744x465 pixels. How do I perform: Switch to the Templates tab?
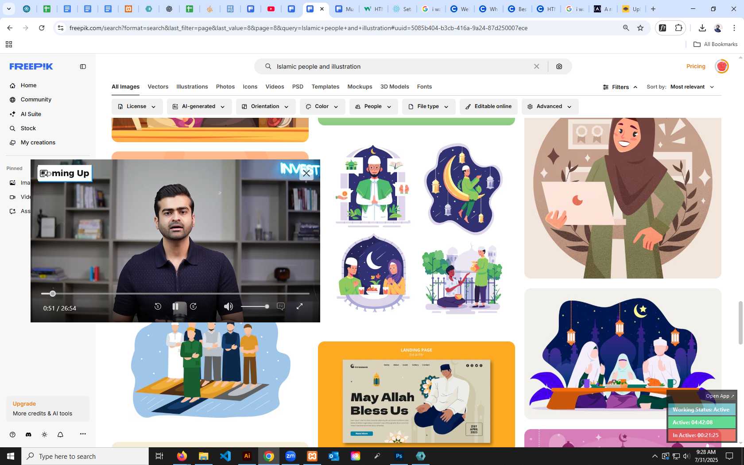325,87
